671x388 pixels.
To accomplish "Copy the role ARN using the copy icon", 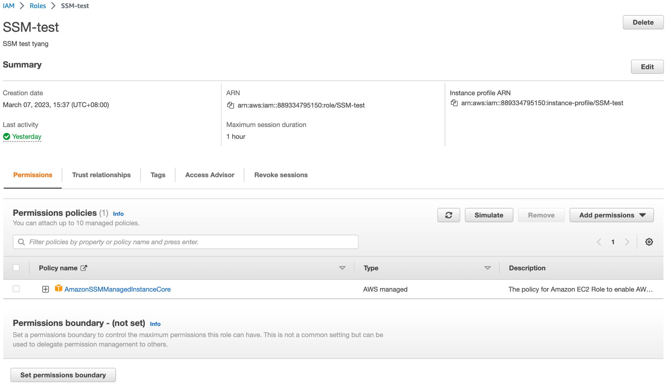I will coord(231,105).
